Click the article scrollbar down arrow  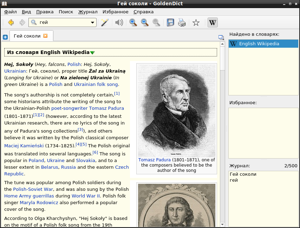point(222,224)
